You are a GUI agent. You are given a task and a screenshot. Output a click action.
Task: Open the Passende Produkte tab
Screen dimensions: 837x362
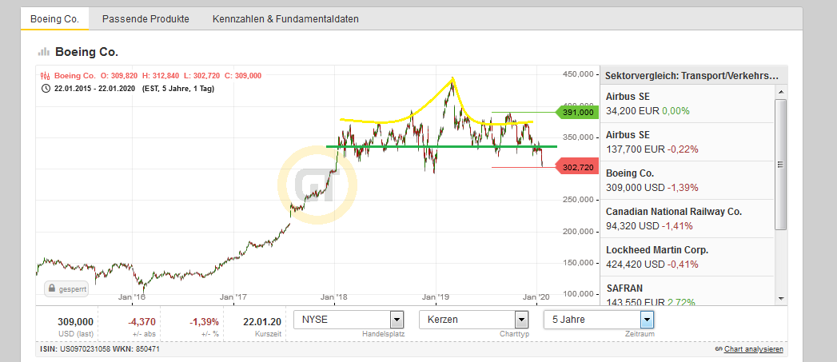pyautogui.click(x=145, y=18)
